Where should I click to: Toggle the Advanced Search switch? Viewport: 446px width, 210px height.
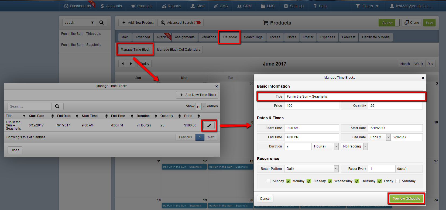point(197,23)
